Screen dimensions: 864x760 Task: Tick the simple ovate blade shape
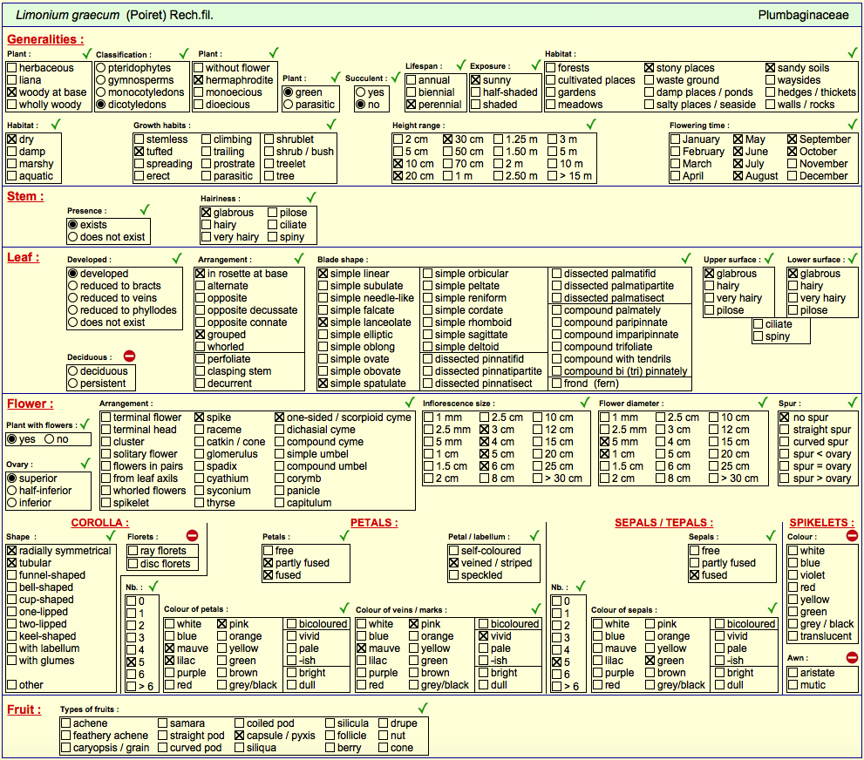[323, 359]
